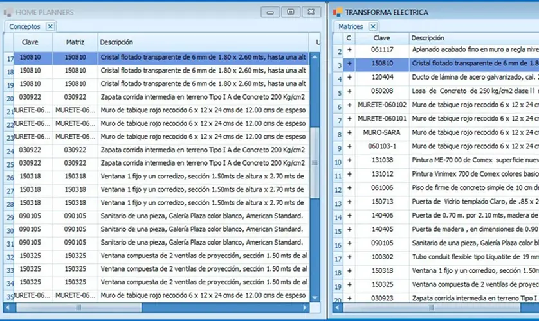539x321 pixels.
Task: Select the Matrices tab
Action: point(351,26)
